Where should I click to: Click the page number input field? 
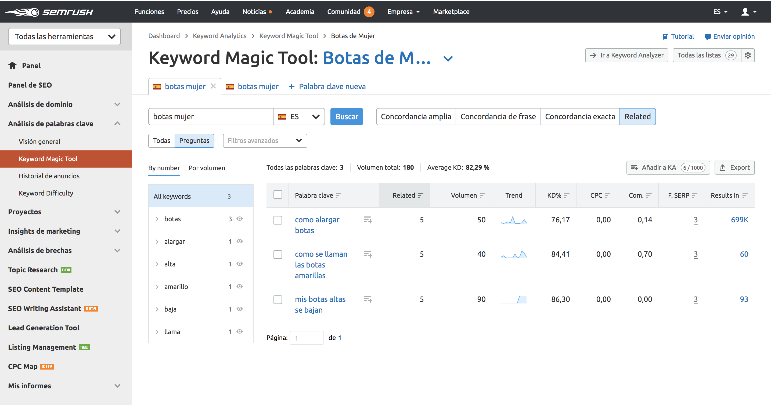(x=307, y=338)
